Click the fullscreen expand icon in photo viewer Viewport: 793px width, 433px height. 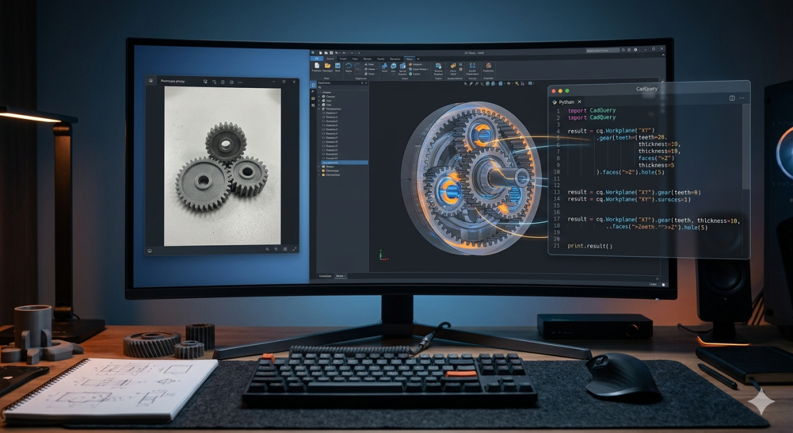coord(294,249)
